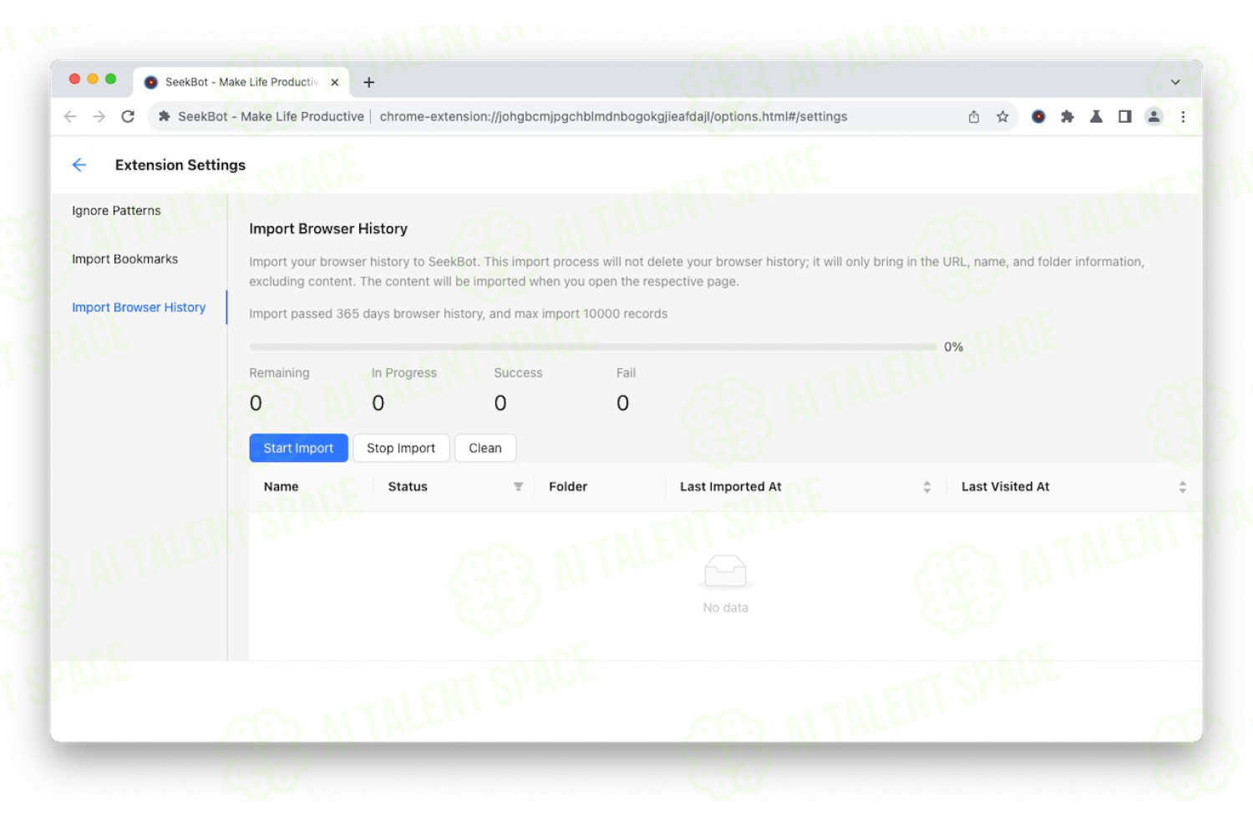
Task: Close the SeekBot browser tab
Action: coord(335,82)
